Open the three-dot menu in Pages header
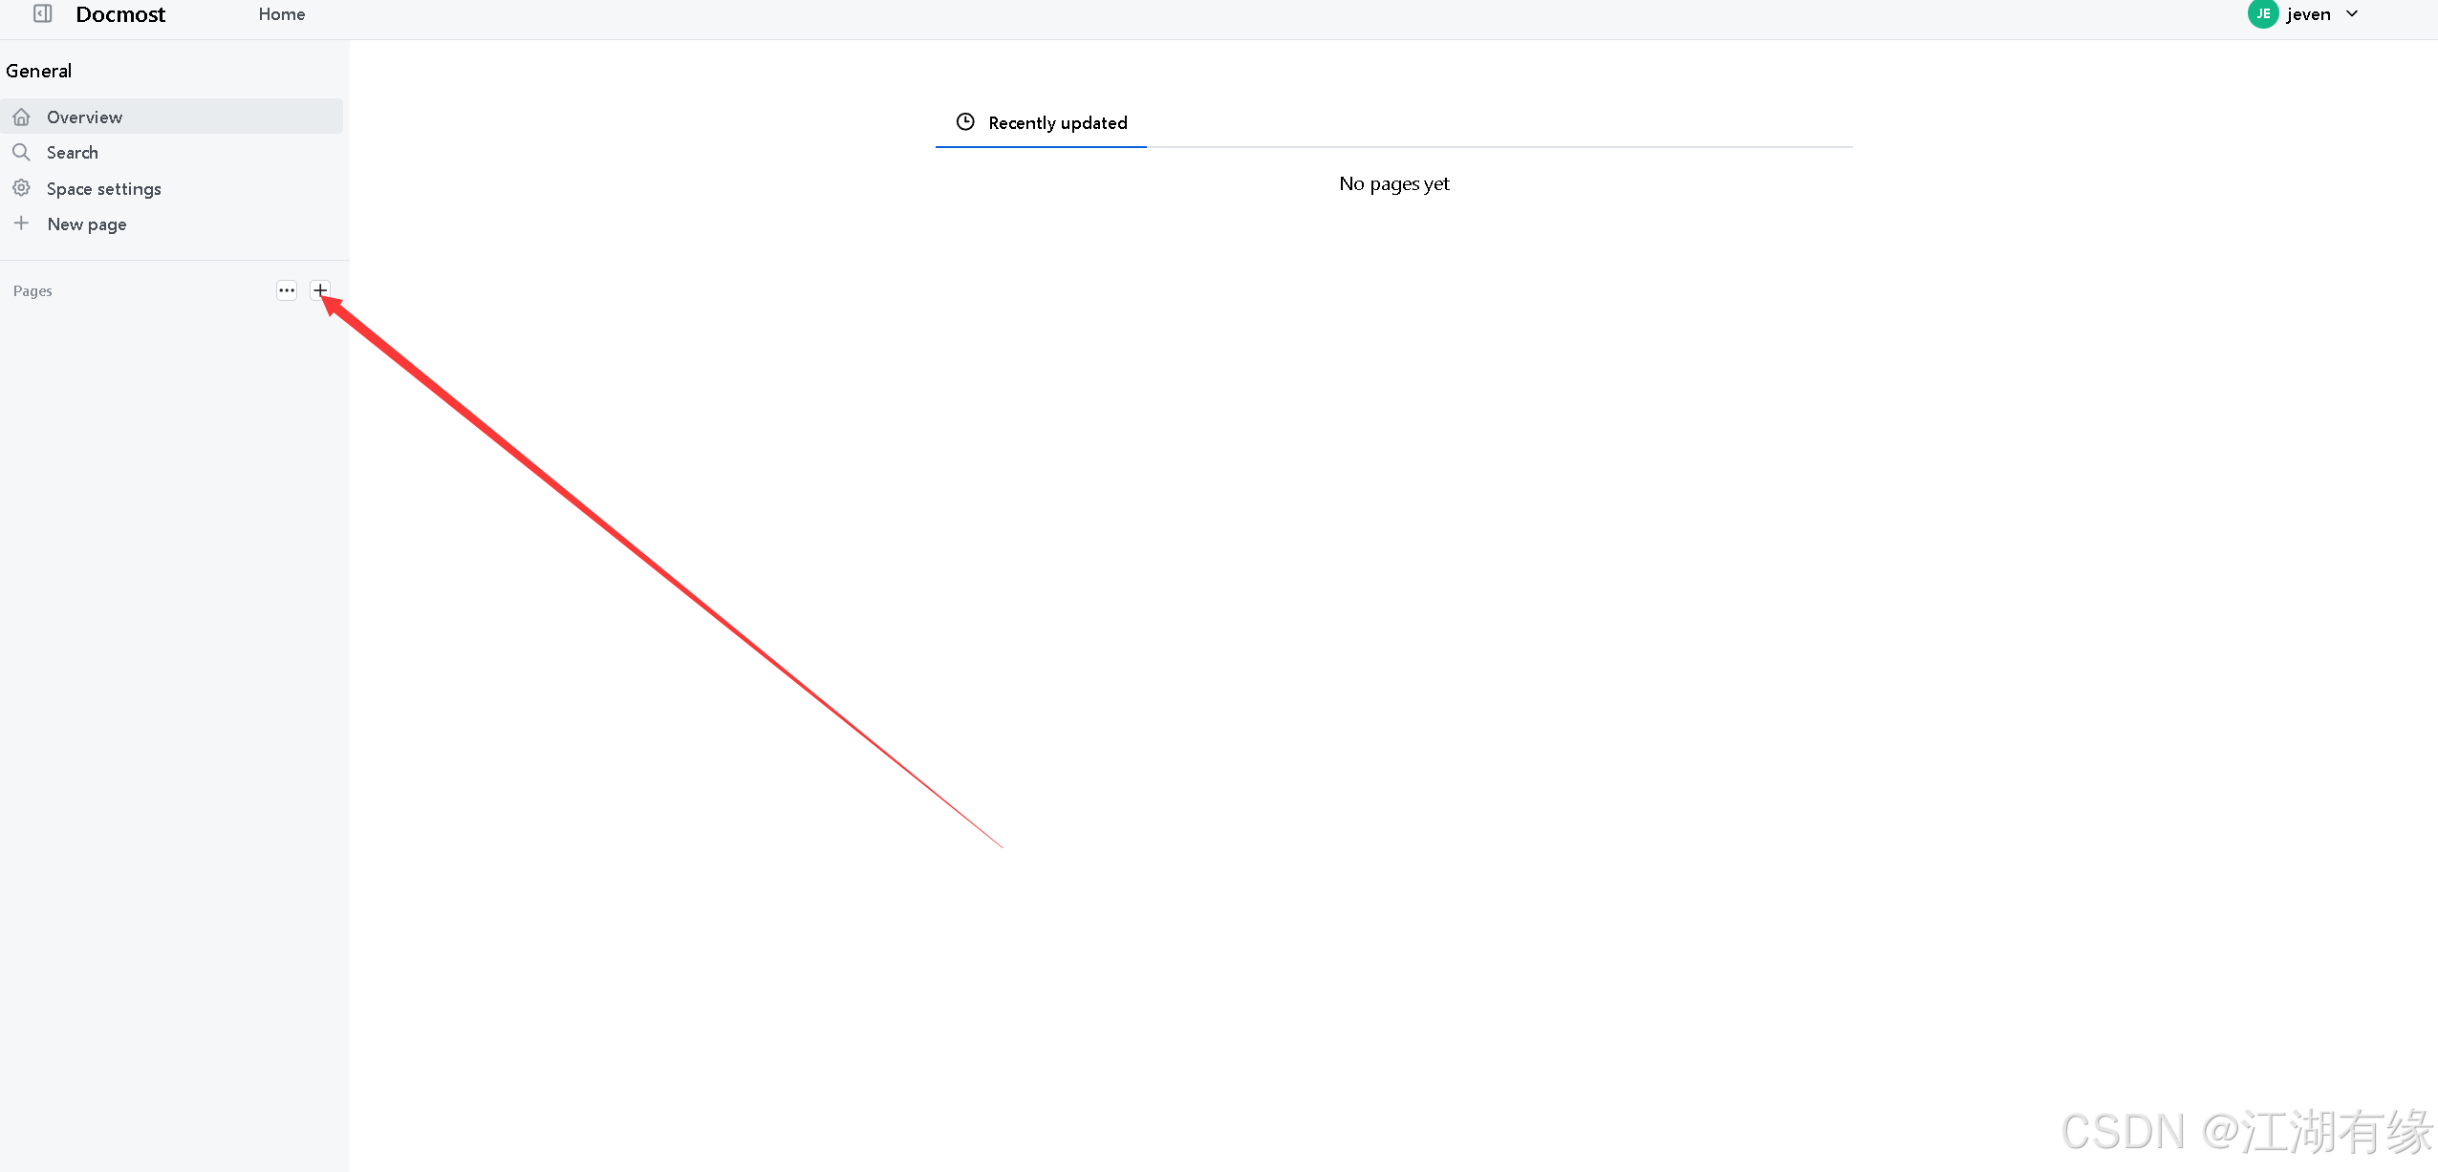The image size is (2438, 1172). pos(287,290)
